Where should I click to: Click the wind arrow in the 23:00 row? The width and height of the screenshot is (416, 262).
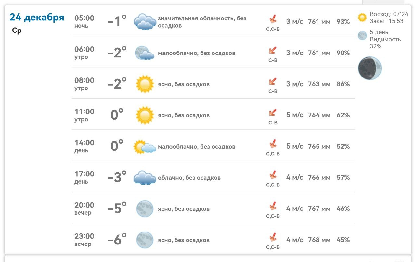(273, 237)
